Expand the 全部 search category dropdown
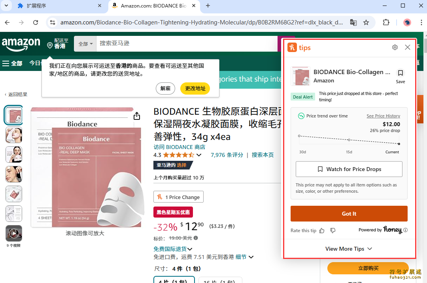427x283 pixels. 85,44
